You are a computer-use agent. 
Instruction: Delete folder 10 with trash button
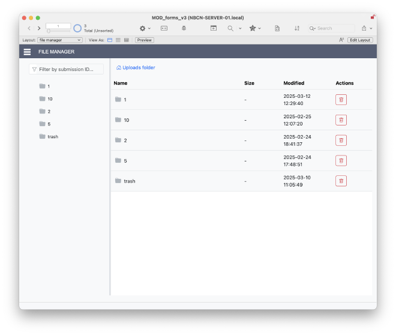point(341,120)
